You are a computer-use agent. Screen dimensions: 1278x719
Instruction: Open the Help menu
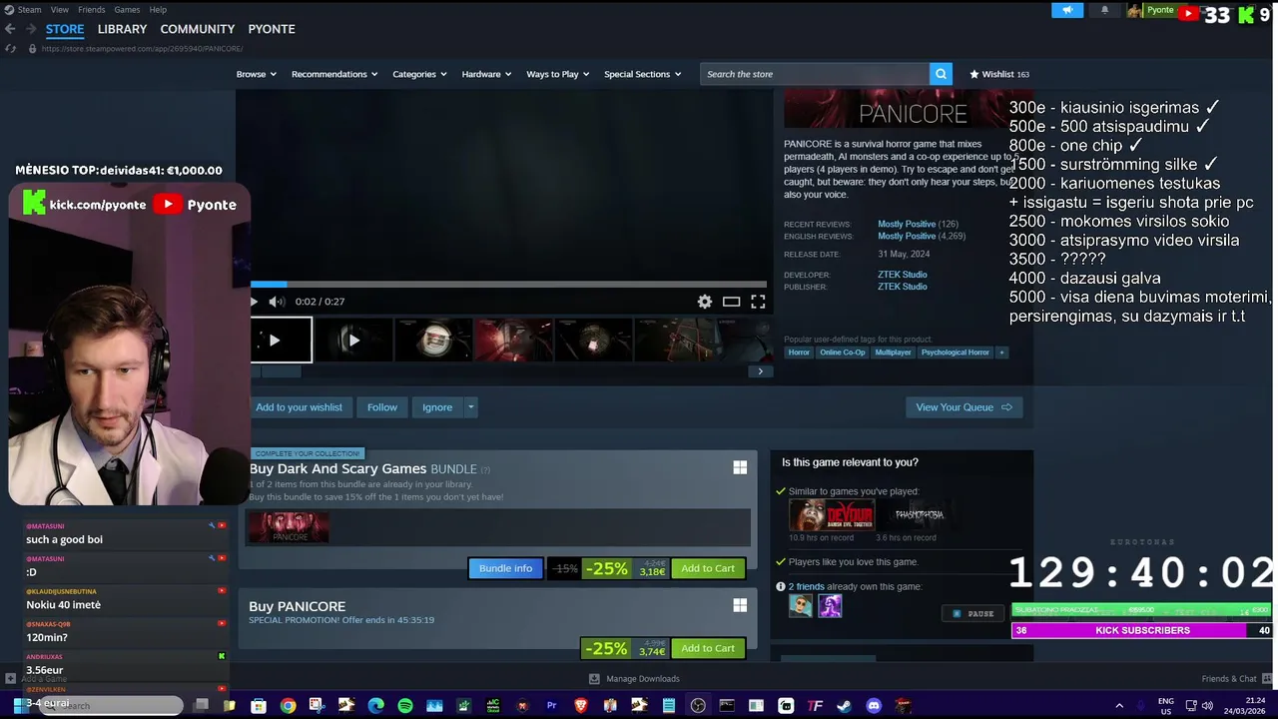point(158,10)
